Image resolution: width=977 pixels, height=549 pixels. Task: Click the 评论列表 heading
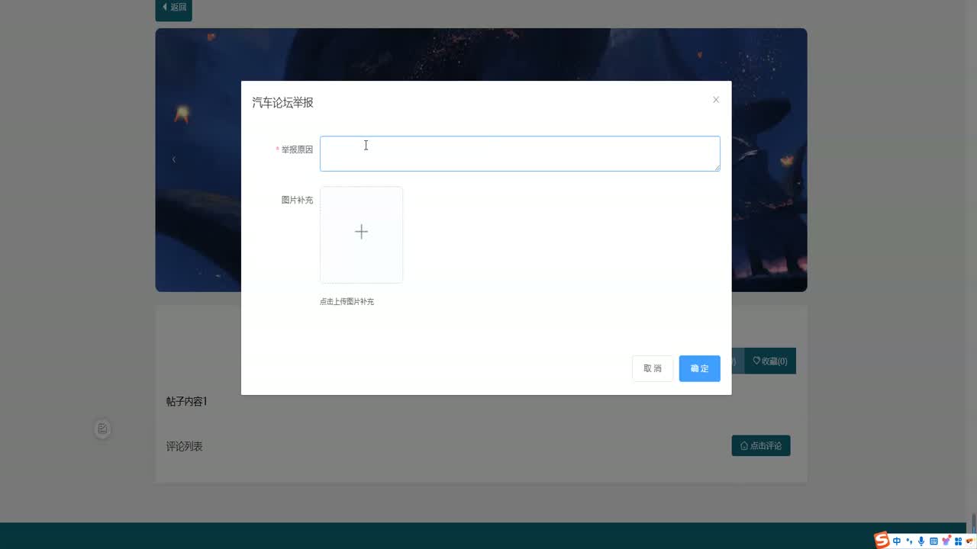(185, 446)
